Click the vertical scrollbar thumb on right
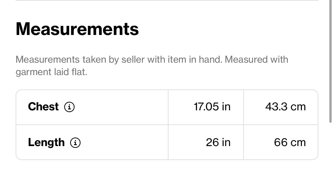This screenshot has width=334, height=180. [330, 61]
